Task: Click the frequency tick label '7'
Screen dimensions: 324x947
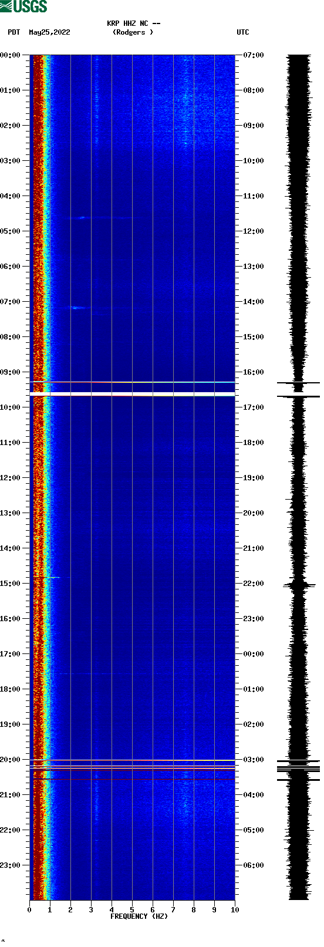Action: click(173, 910)
